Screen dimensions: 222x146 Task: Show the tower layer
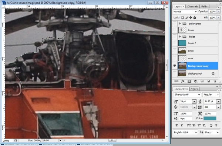(175, 30)
